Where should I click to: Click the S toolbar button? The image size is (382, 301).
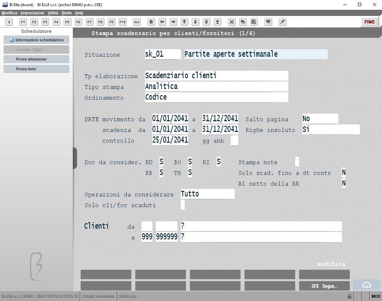click(x=9, y=22)
